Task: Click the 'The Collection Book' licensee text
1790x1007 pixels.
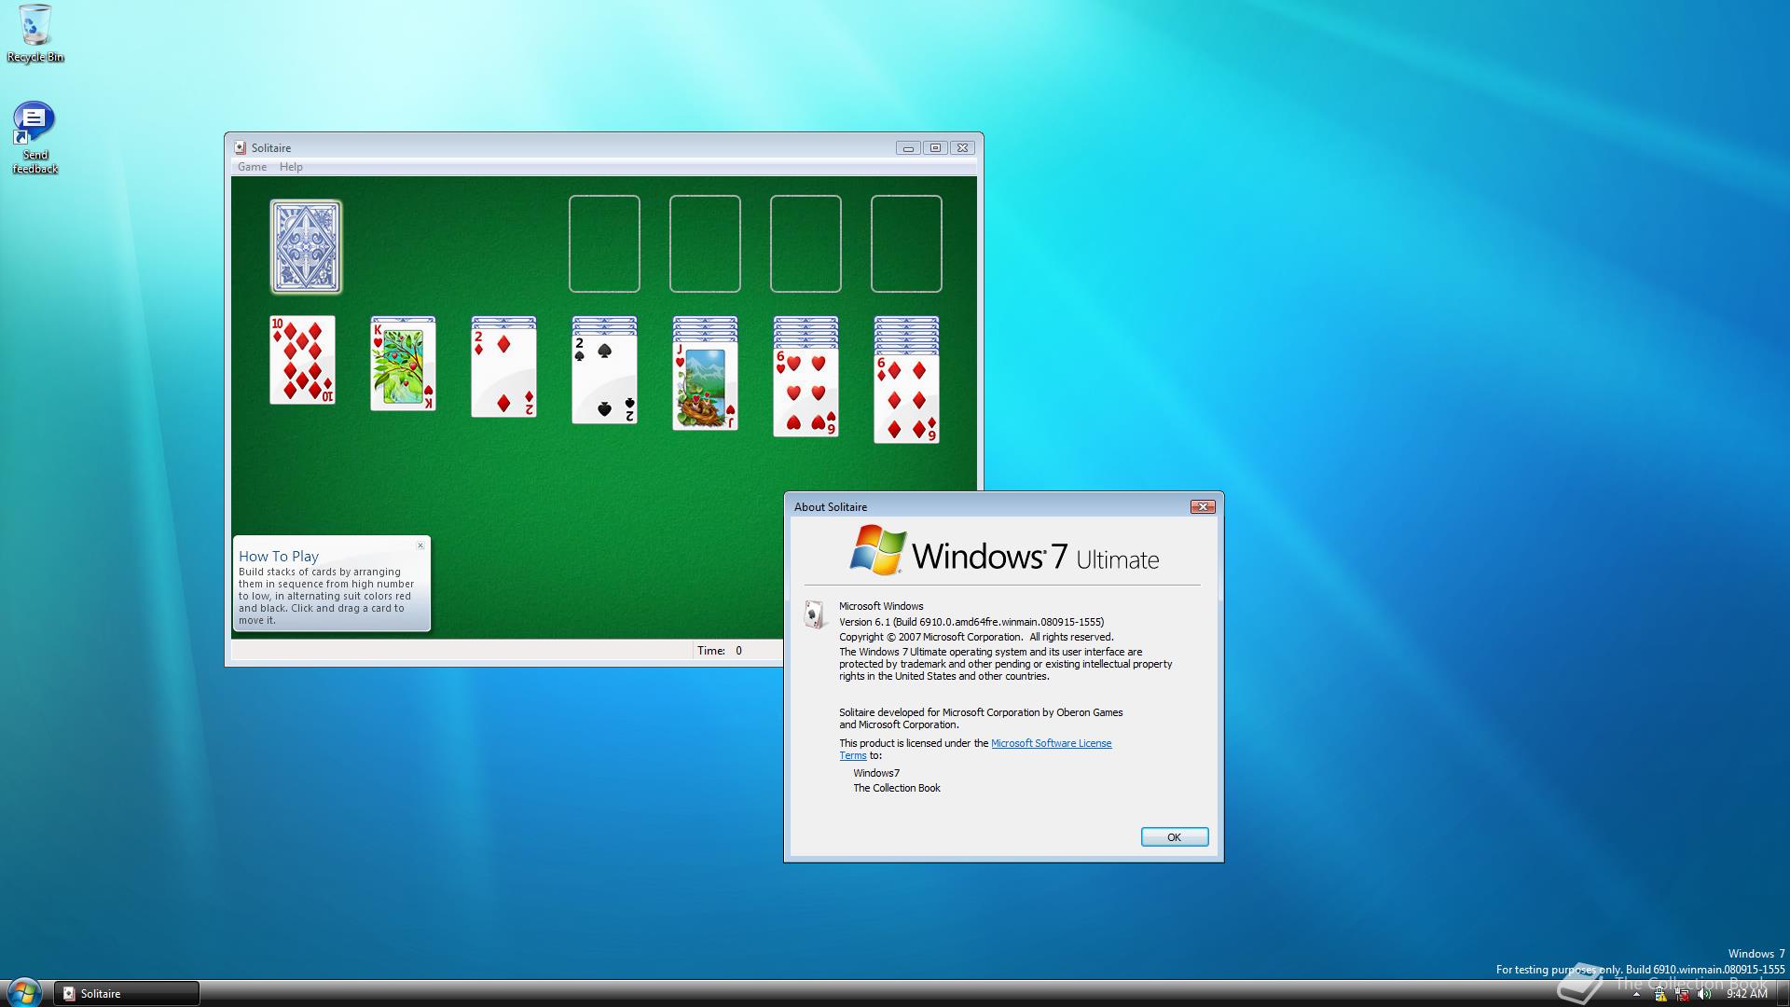Action: coord(897,788)
